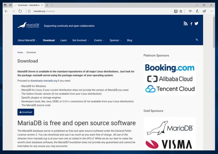The height and width of the screenshot is (154, 218).
Task: Open the Hub icon
Action: coord(190,11)
